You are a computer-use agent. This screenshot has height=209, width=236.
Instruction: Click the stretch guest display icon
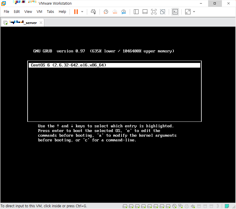(x=188, y=12)
